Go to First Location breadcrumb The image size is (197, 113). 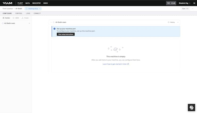click(x=8, y=9)
